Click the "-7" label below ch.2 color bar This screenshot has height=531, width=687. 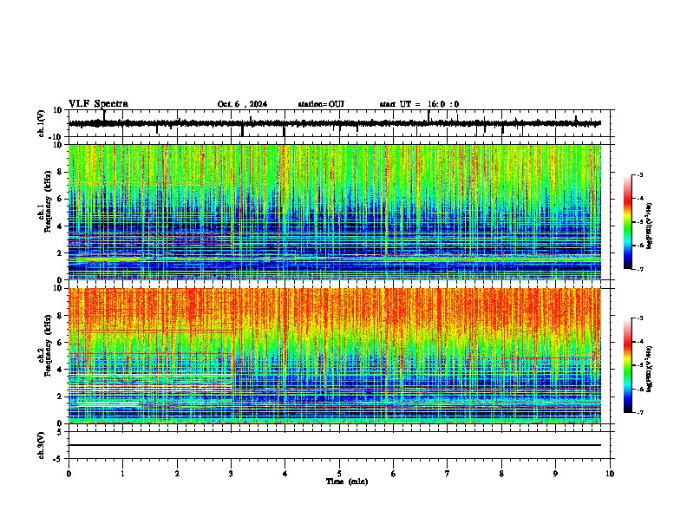pyautogui.click(x=639, y=412)
